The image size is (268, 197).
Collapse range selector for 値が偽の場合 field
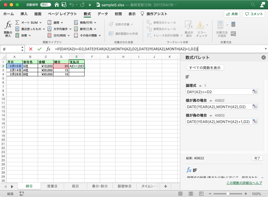tap(255, 121)
